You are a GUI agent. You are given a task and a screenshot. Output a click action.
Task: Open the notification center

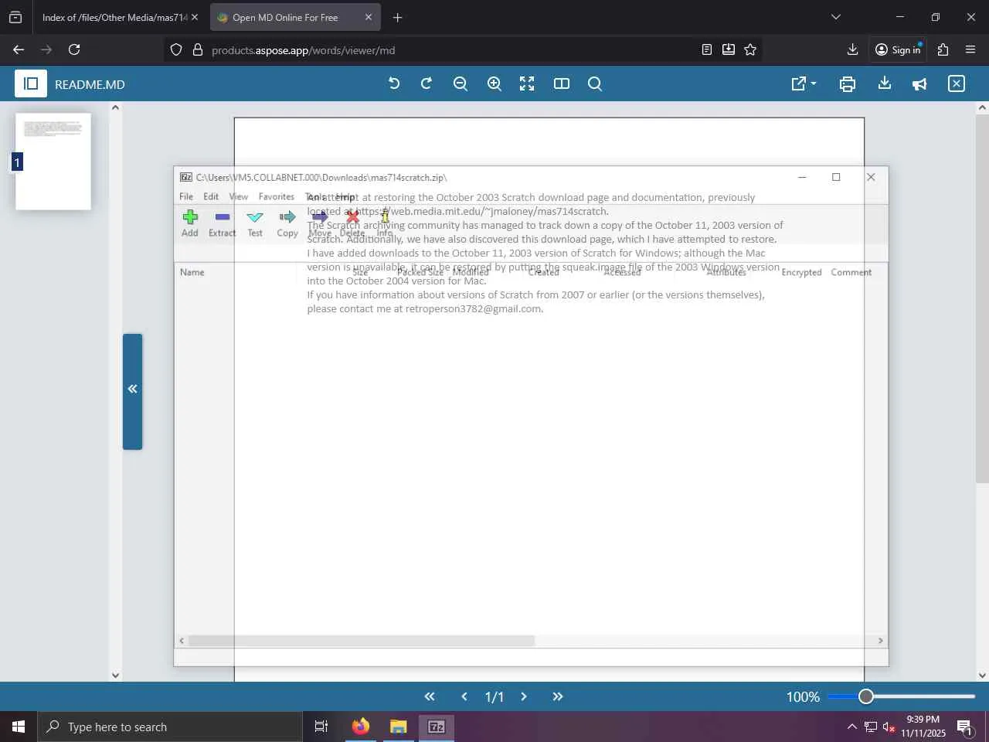pos(965,727)
